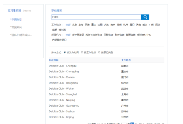
Task: Filter work location by 重庆
Action: (94, 25)
